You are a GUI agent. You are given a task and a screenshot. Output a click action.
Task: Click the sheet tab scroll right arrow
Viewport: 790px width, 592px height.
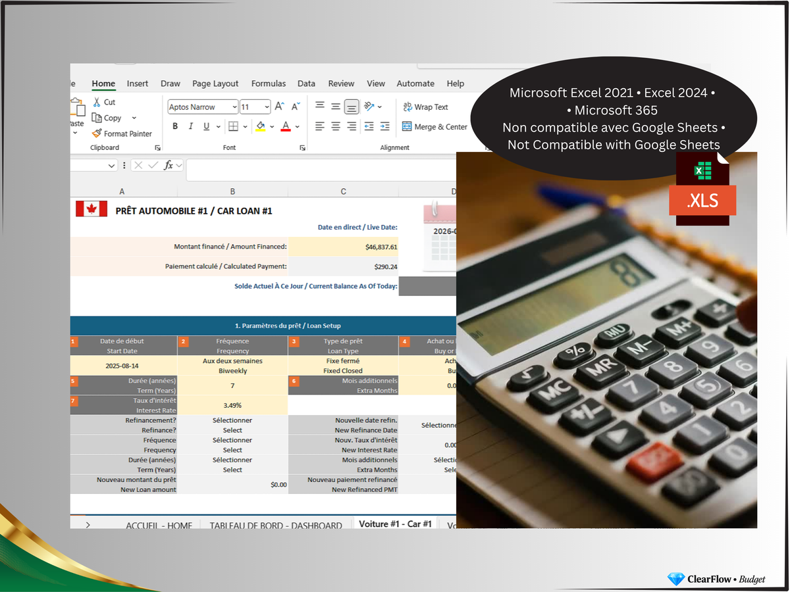(x=88, y=525)
